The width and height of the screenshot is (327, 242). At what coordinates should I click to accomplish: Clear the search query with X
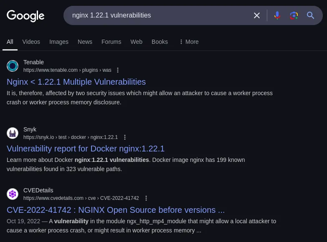[x=257, y=15]
